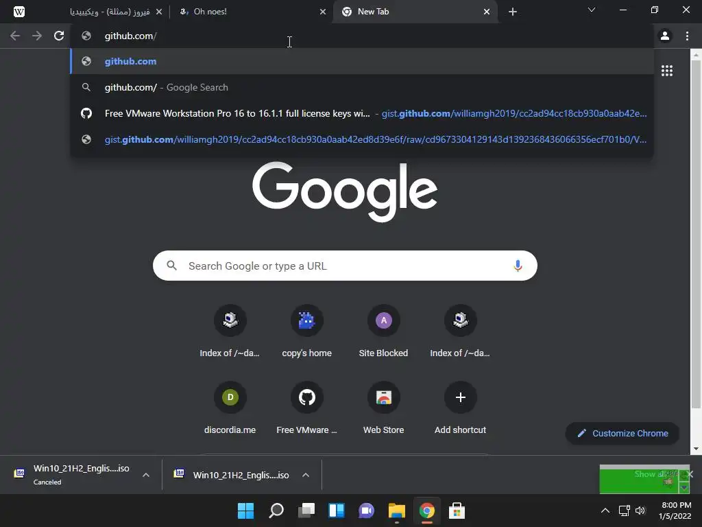Click the Chrome taskbar icon

426,511
